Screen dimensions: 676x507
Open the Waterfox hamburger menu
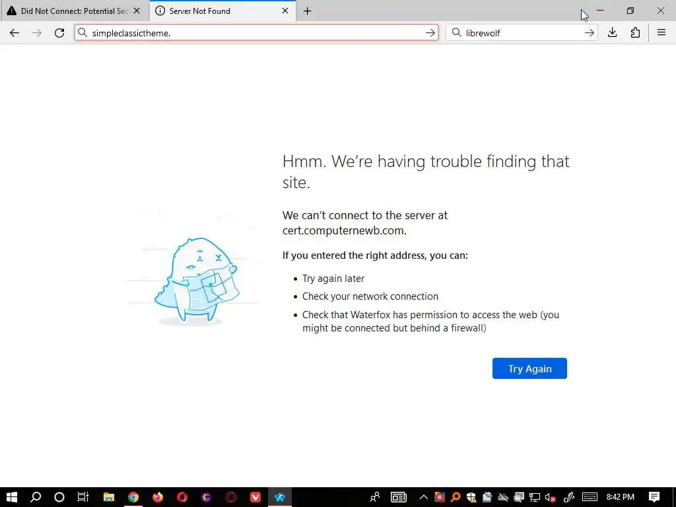(661, 33)
